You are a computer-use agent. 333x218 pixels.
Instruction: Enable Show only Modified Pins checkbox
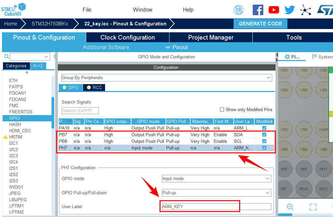tap(222, 109)
